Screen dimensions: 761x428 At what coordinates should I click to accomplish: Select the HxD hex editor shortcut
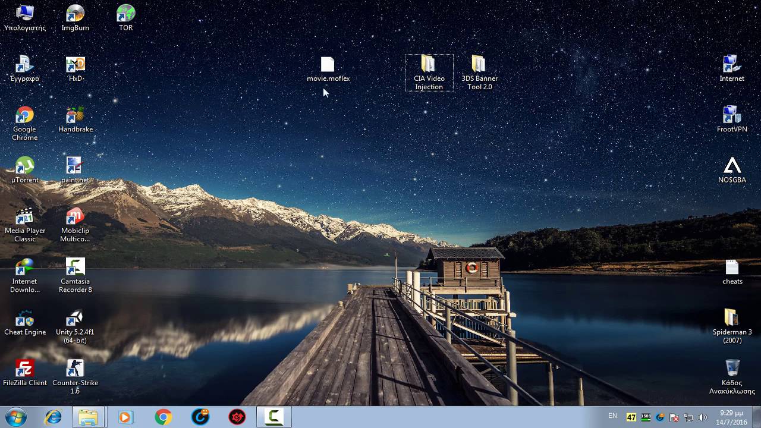pyautogui.click(x=76, y=69)
